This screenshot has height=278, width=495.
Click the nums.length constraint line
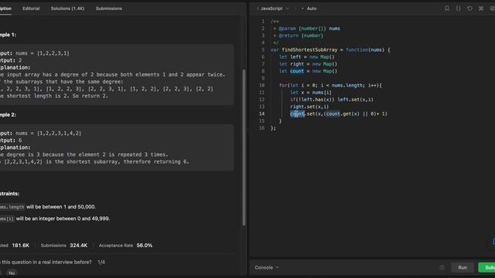(x=48, y=207)
